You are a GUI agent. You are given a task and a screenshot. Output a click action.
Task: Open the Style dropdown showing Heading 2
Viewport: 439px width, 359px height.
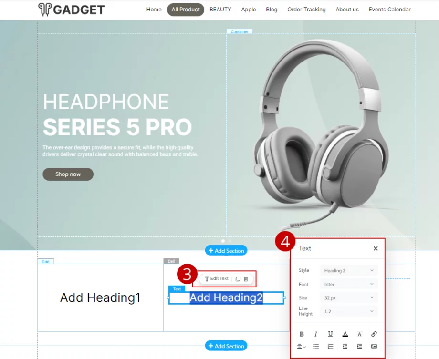click(349, 271)
